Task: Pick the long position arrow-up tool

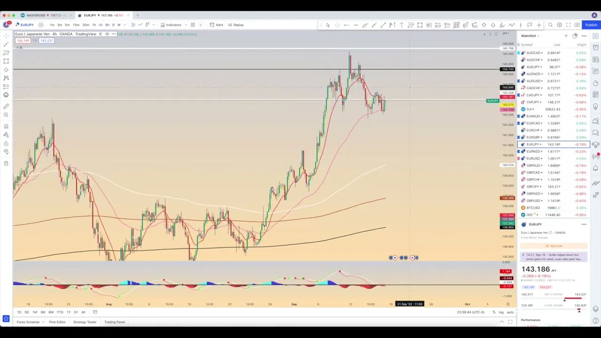Action: 493,25
